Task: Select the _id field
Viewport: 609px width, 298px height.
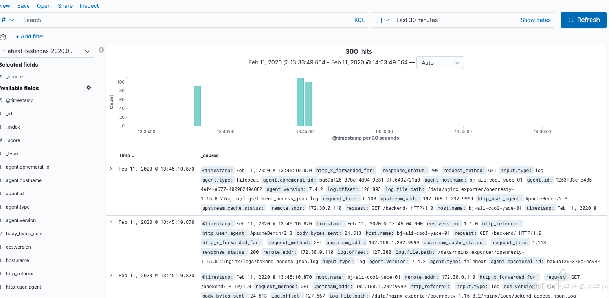Action: (9, 114)
